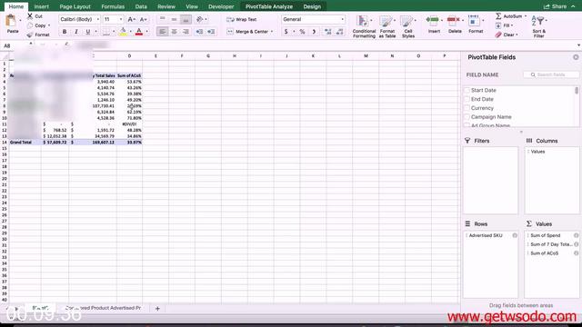Image resolution: width=582 pixels, height=327 pixels.
Task: Check the Campaign Name field checkbox
Action: [467, 117]
